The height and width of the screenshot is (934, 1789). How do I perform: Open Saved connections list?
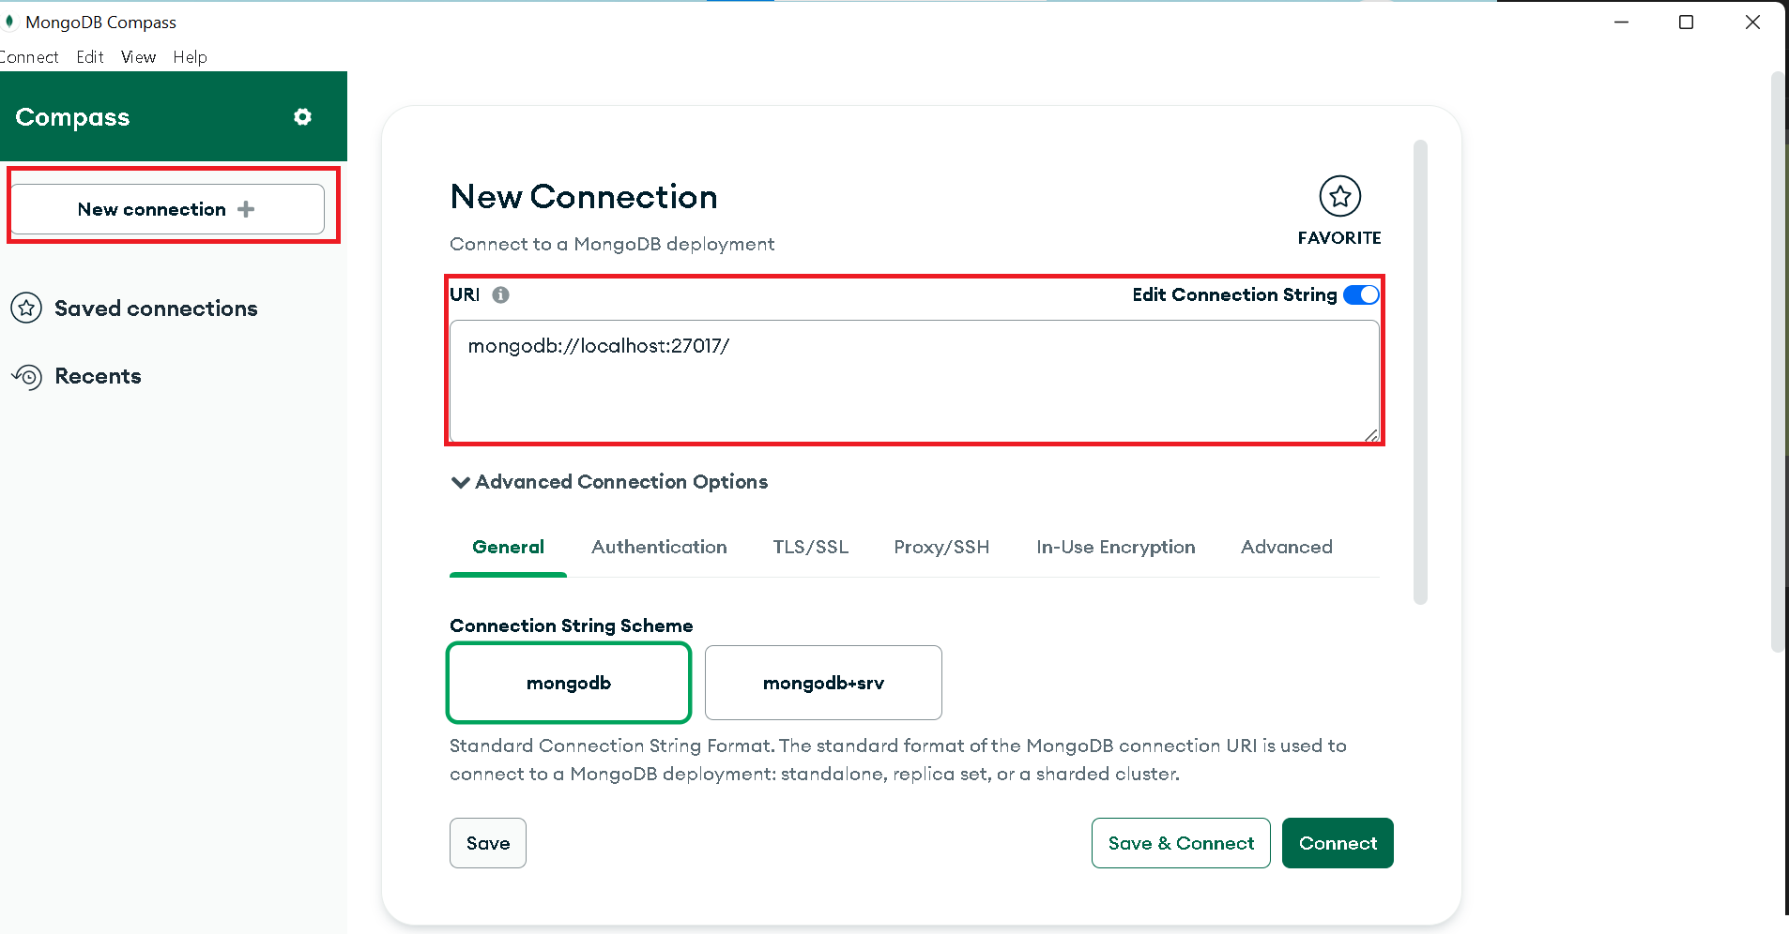point(156,309)
